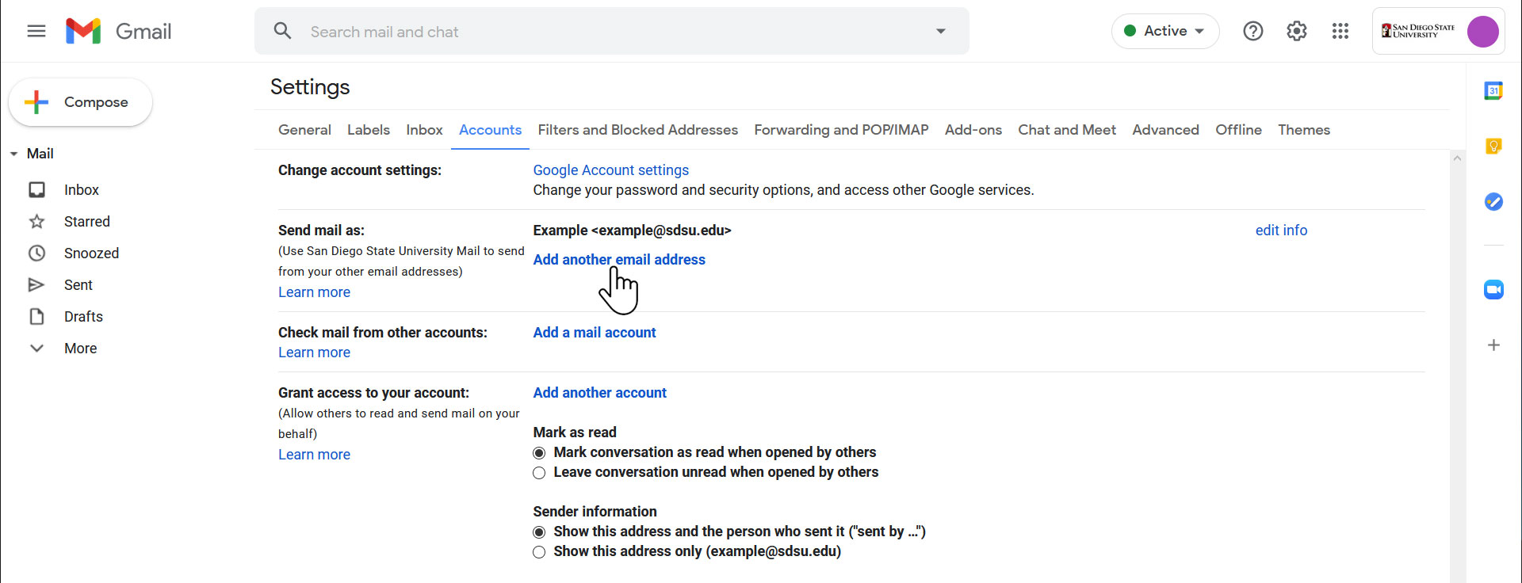Image resolution: width=1522 pixels, height=583 pixels.
Task: Open Learn more under Check mail from other accounts
Action: pyautogui.click(x=314, y=352)
